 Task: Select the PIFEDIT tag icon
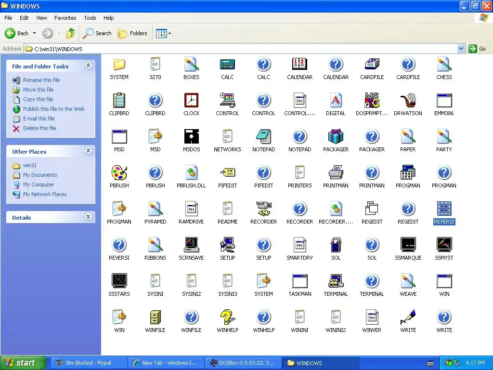227,173
